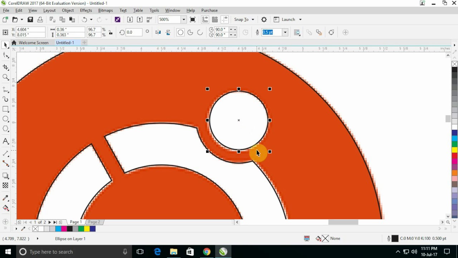Open the File menu
The width and height of the screenshot is (458, 258).
tap(6, 10)
